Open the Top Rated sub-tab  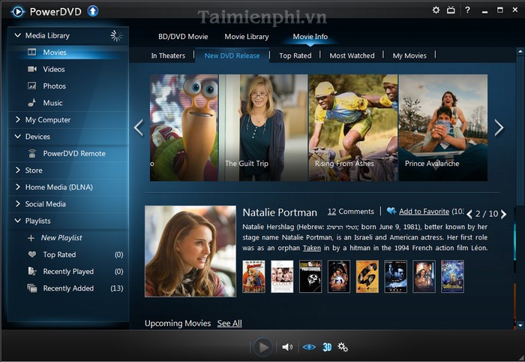coord(295,56)
